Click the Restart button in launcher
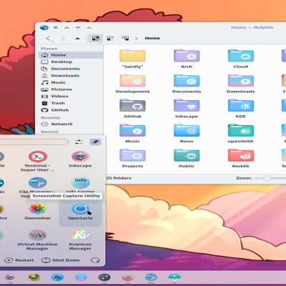This screenshot has width=286, height=286. pyautogui.click(x=19, y=260)
